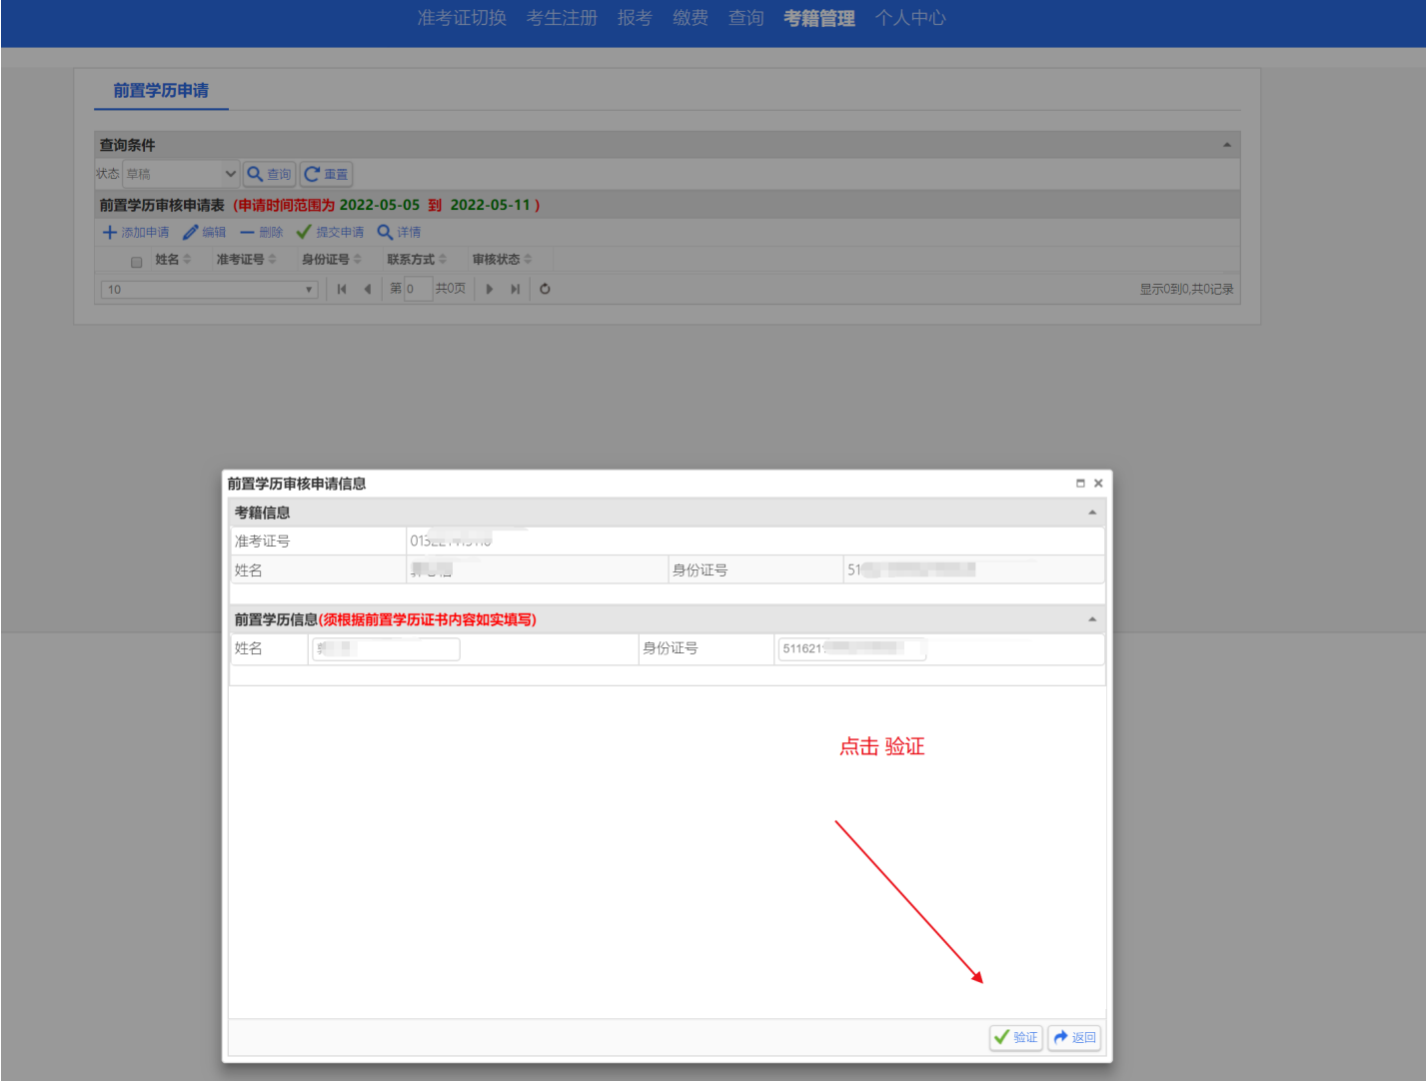Click the 姓名 input field in 前置学历信息

[386, 649]
